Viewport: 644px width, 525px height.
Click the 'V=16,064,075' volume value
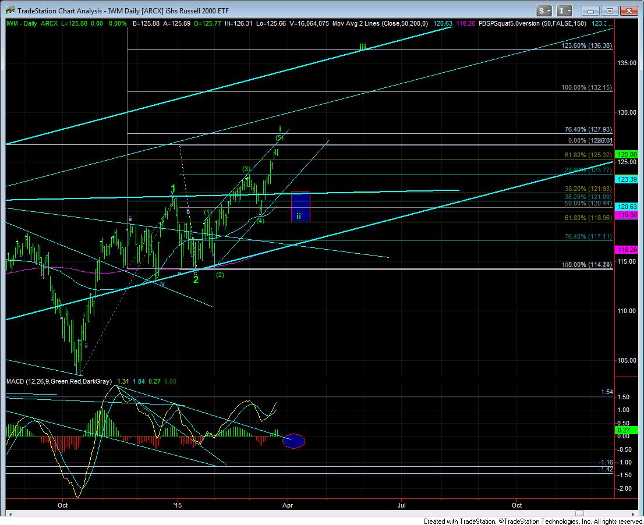tap(309, 23)
